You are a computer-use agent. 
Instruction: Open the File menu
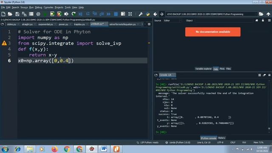pos(3,8)
